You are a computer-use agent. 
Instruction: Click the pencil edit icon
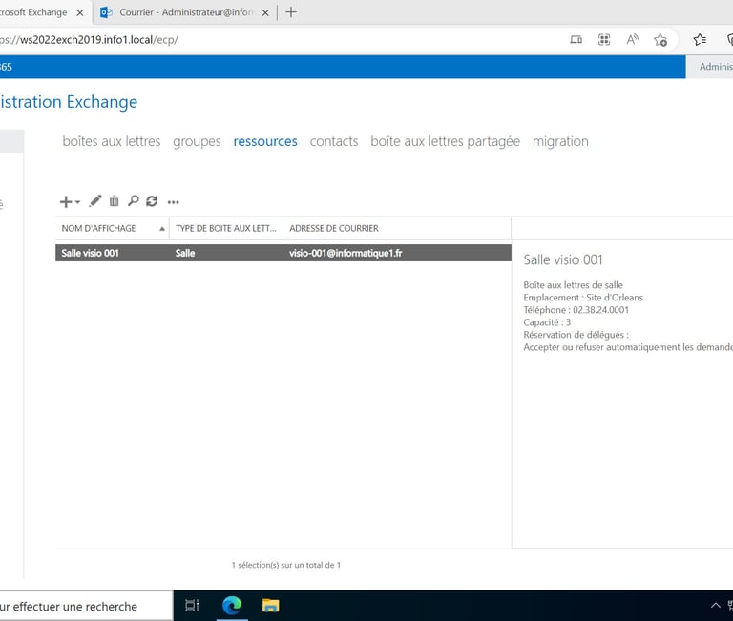click(95, 201)
